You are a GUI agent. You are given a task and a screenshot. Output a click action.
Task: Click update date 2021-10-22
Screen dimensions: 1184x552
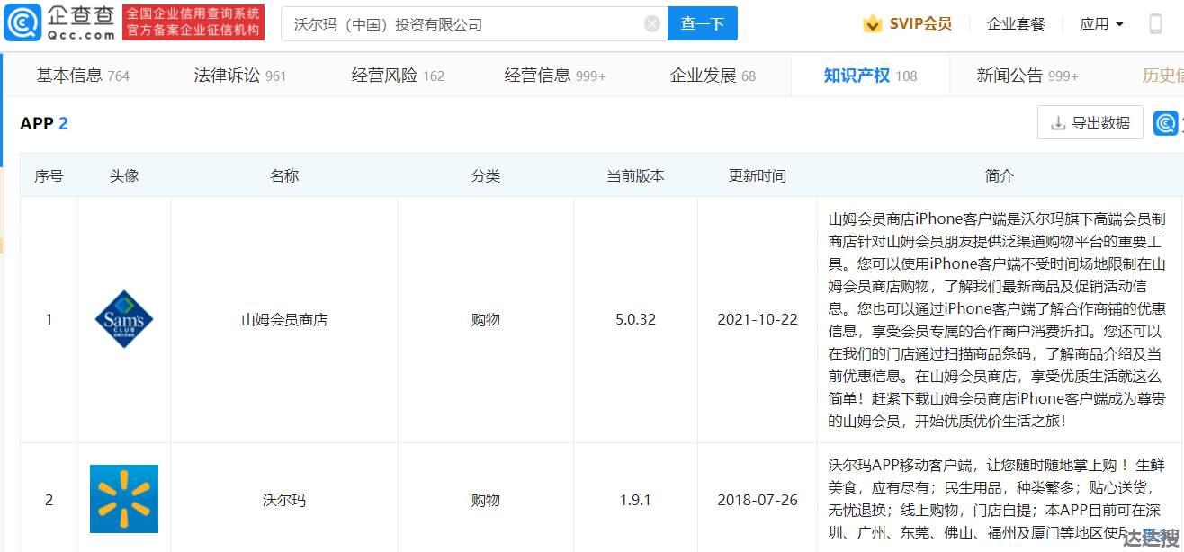(758, 319)
